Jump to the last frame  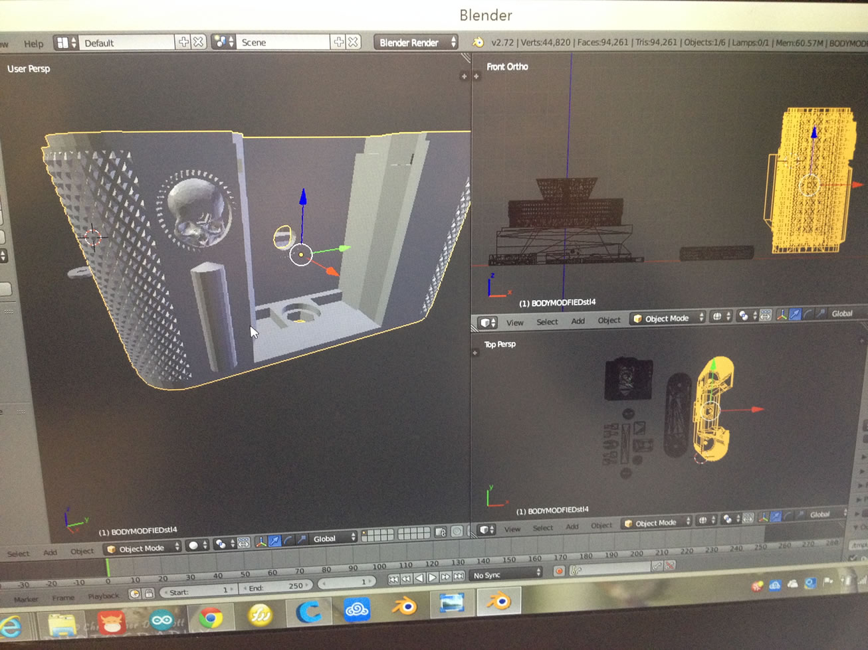(458, 576)
